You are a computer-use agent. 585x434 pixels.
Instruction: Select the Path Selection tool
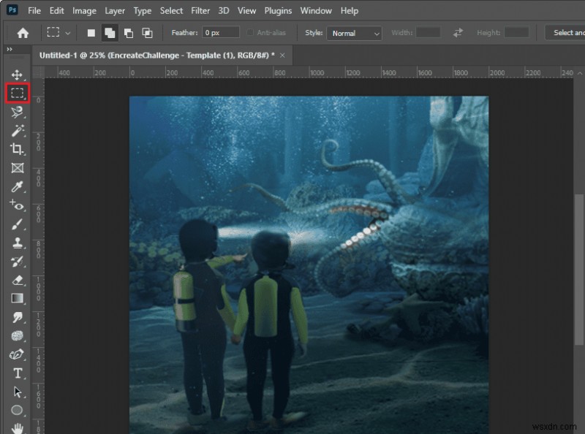click(x=17, y=392)
